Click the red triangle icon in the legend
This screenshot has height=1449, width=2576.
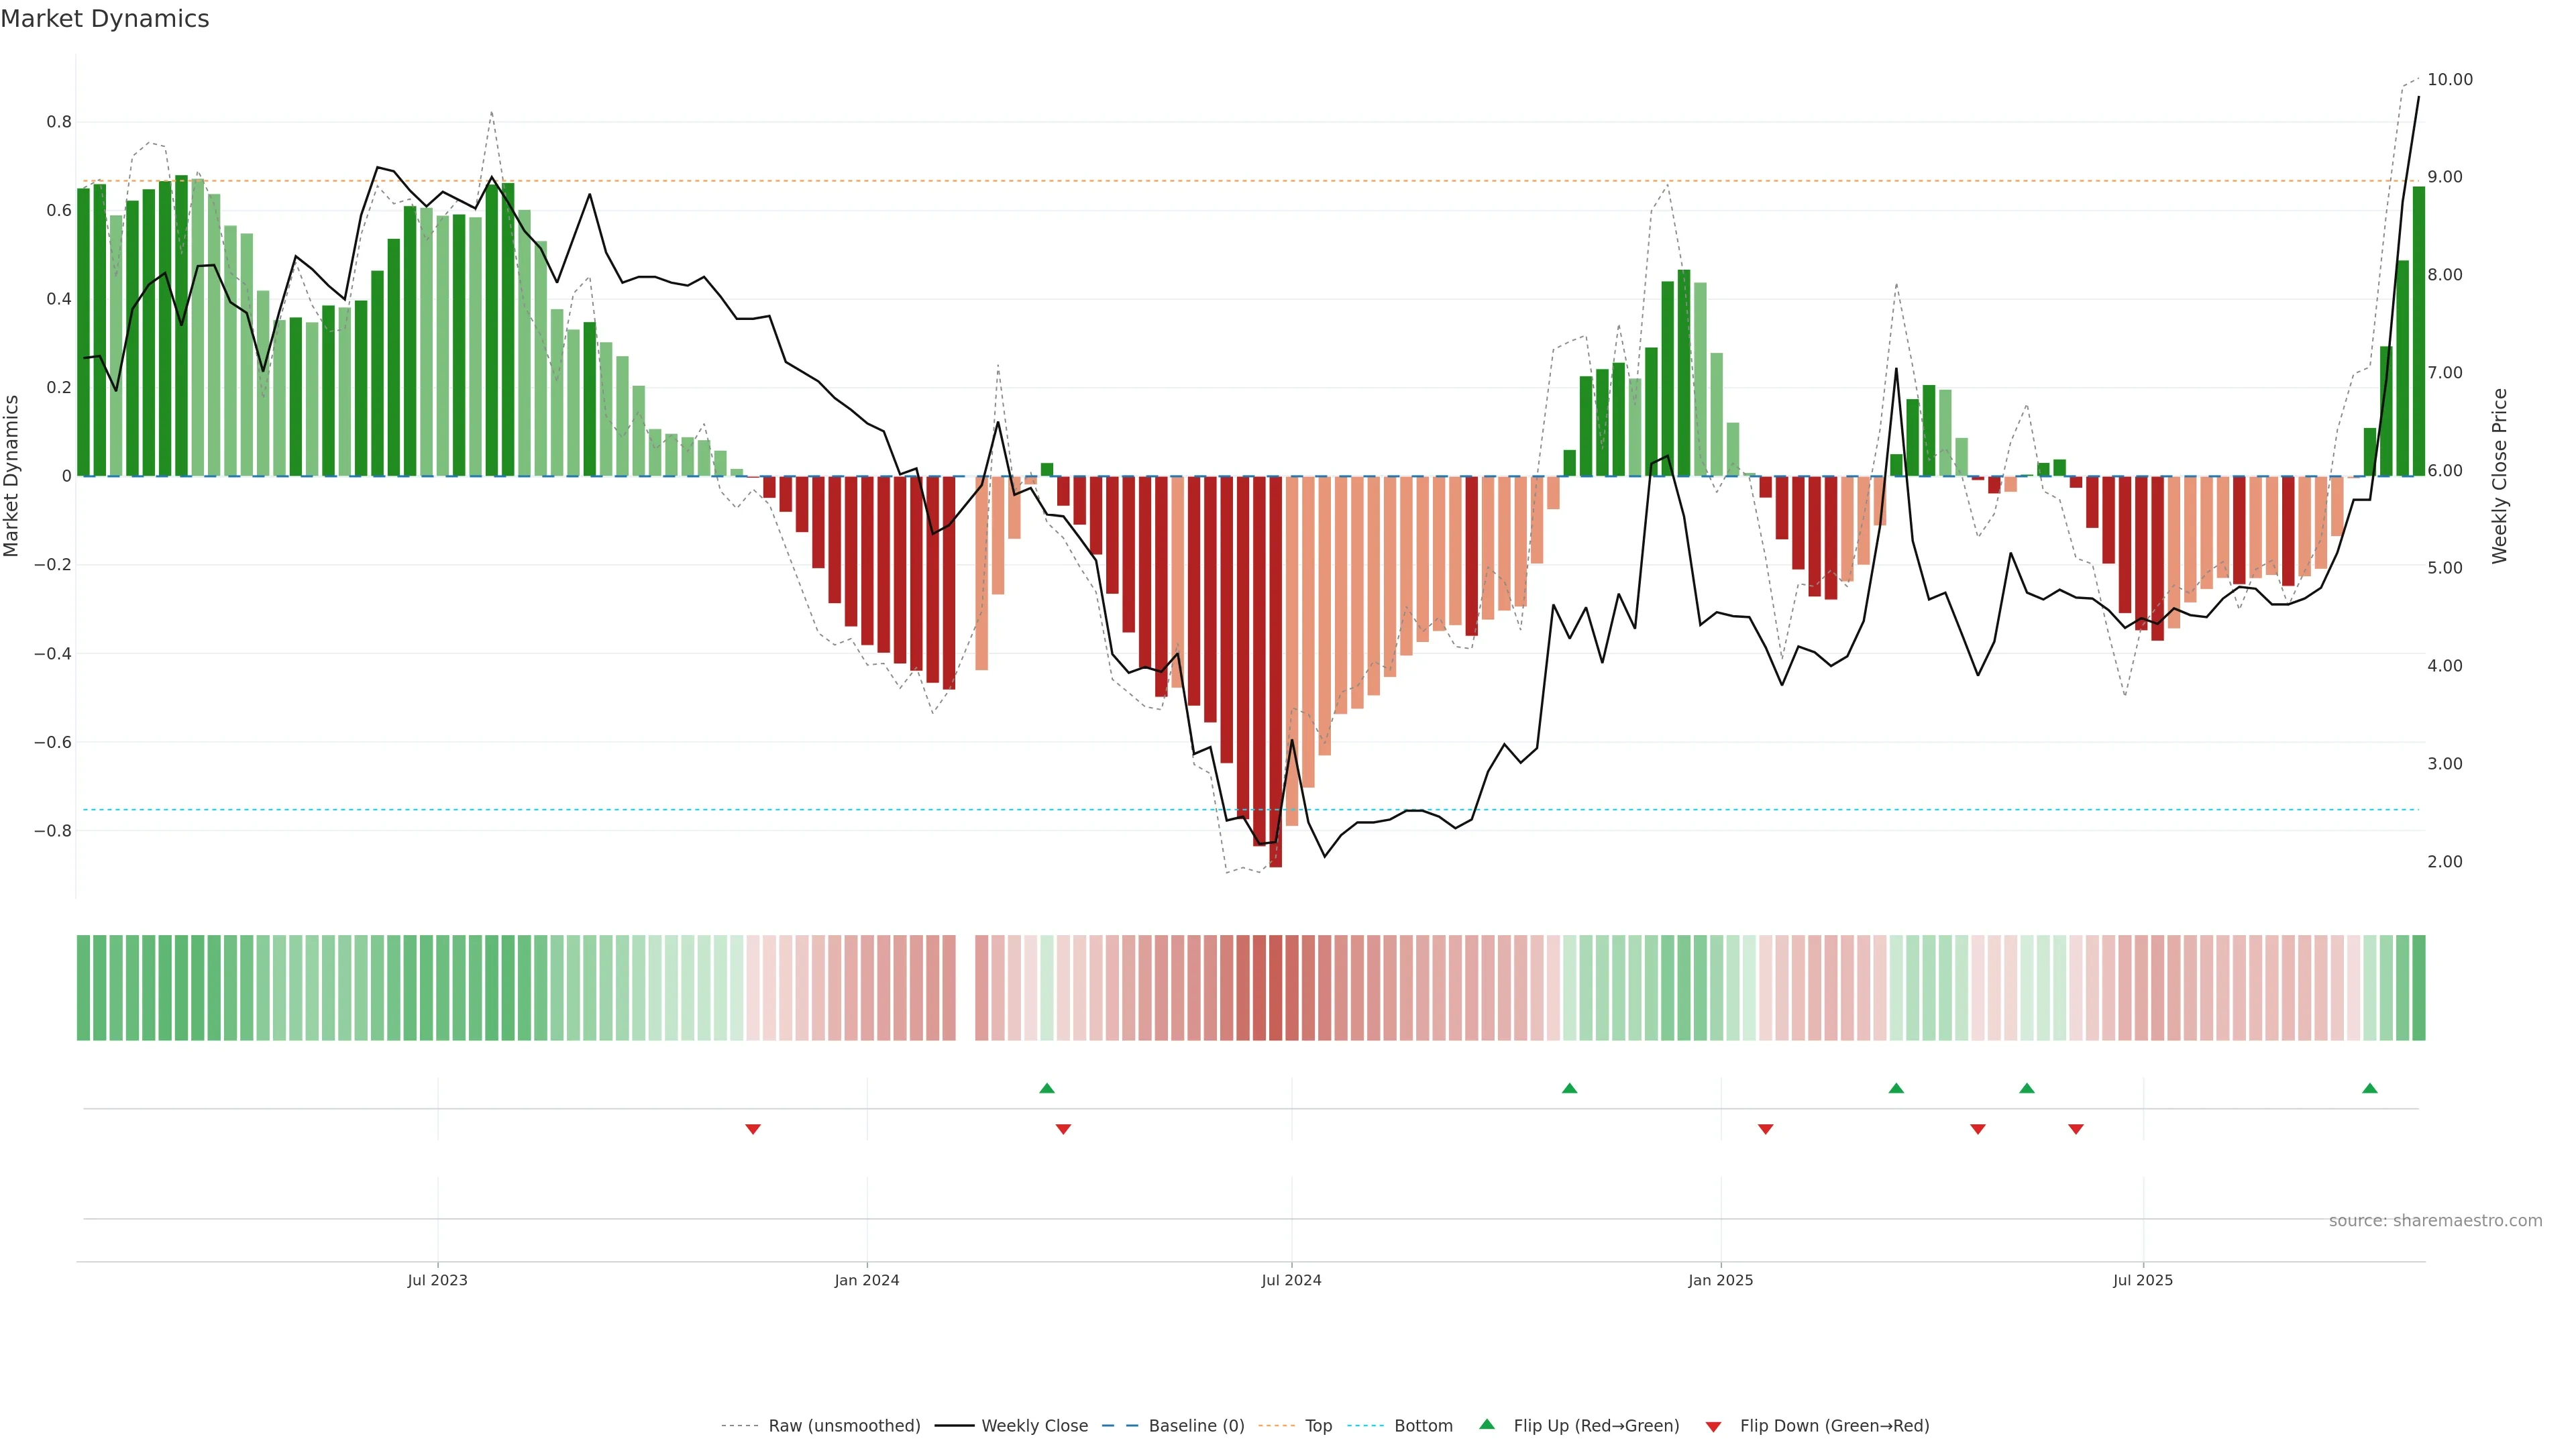1713,1426
